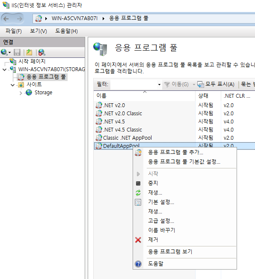This screenshot has width=255, height=279.
Task: Choose 응용 프로그램 풀 추가... from context menu
Action: click(x=175, y=152)
